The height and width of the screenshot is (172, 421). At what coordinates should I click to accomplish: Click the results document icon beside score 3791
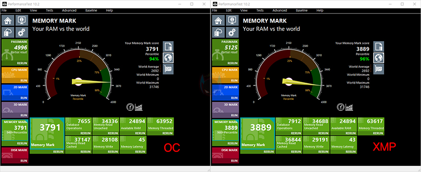[x=168, y=46]
